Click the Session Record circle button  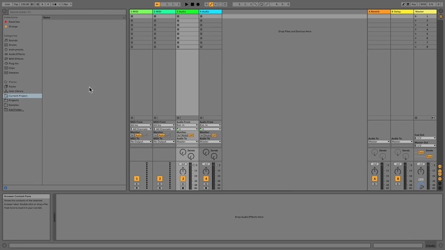pyautogui.click(x=225, y=4)
